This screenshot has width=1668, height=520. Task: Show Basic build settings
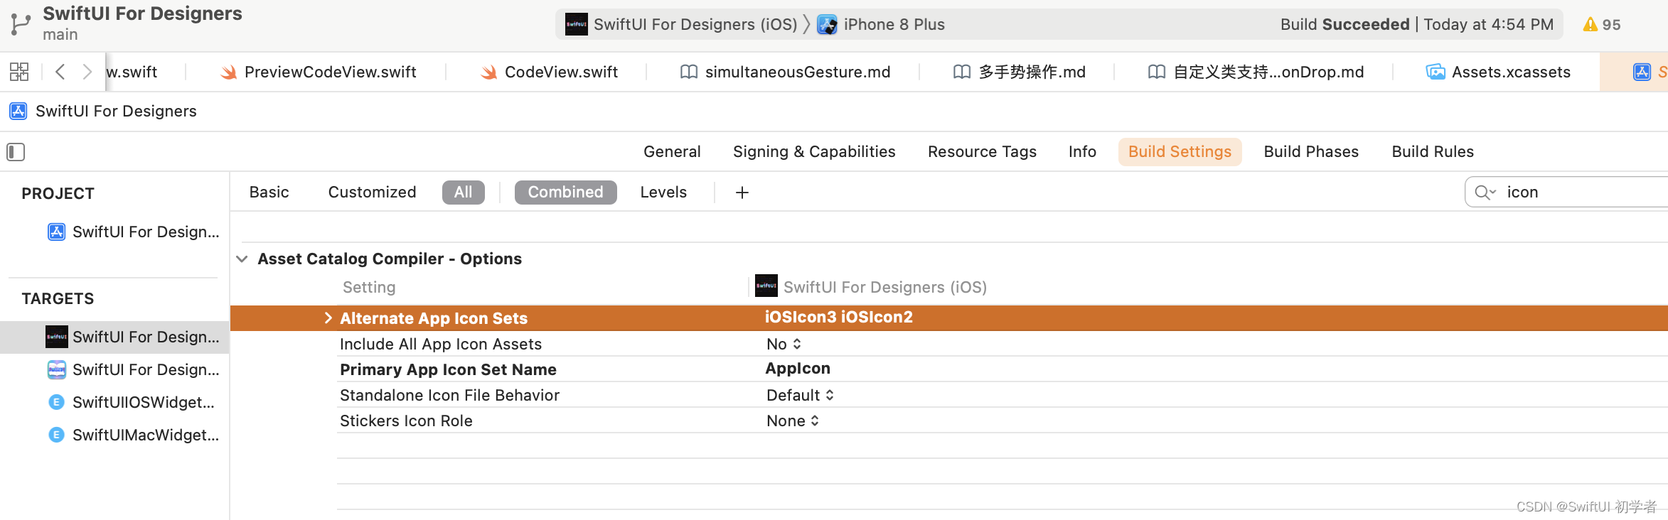coord(269,193)
